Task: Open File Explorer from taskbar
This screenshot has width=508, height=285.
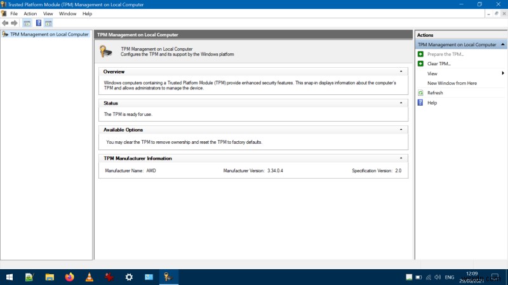Action: pyautogui.click(x=50, y=277)
